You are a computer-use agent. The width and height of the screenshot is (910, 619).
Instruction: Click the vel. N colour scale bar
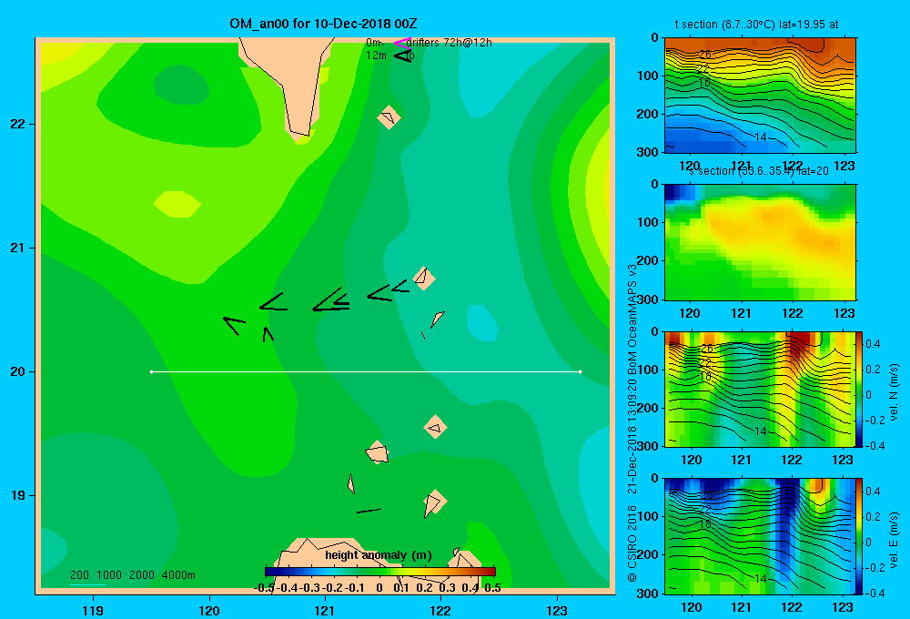coord(860,389)
